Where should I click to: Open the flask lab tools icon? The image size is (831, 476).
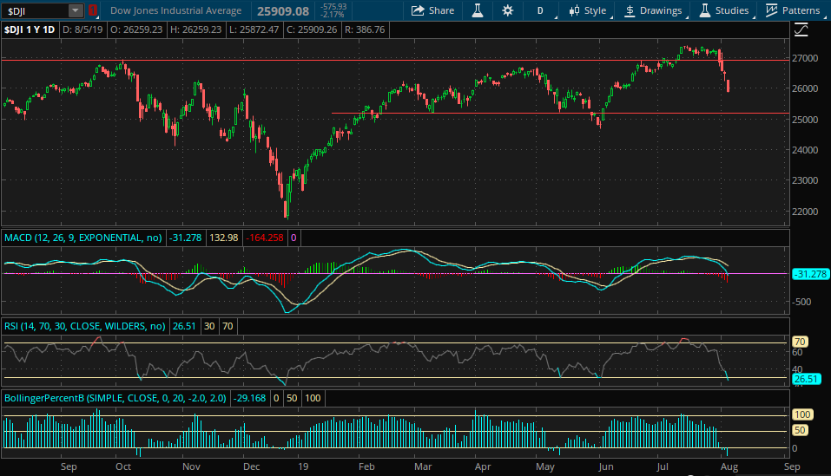[478, 10]
